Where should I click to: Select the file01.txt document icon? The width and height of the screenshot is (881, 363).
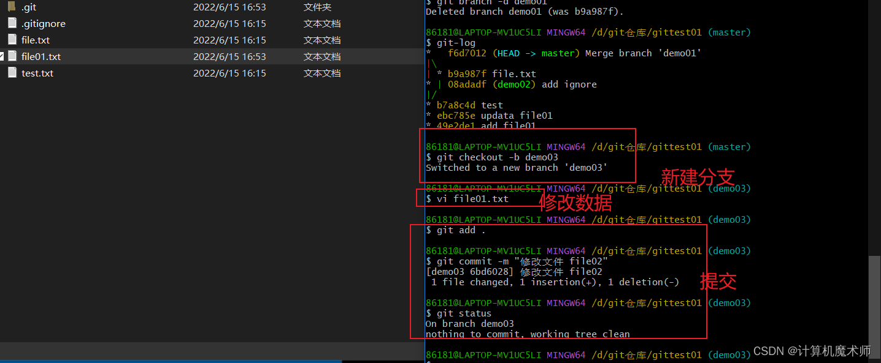click(x=12, y=56)
